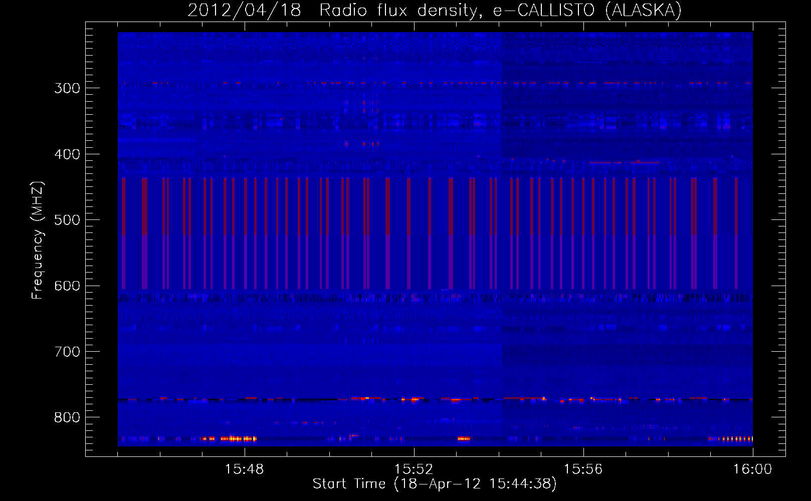Click the 15:52 time tick label

click(x=414, y=469)
